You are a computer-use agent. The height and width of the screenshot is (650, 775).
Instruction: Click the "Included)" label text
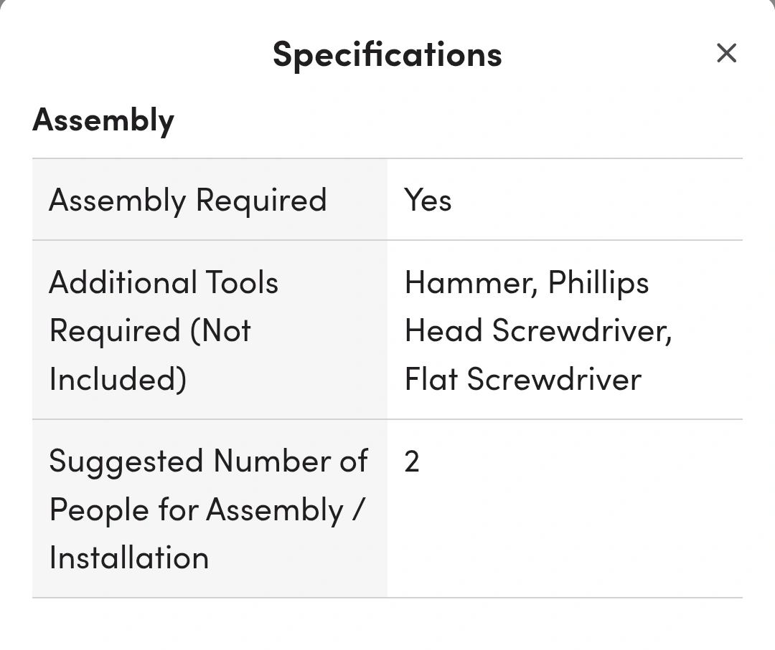click(x=118, y=378)
